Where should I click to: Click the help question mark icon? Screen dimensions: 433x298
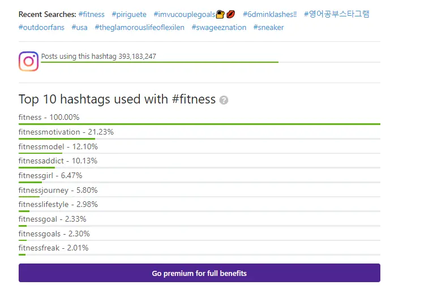(x=224, y=101)
